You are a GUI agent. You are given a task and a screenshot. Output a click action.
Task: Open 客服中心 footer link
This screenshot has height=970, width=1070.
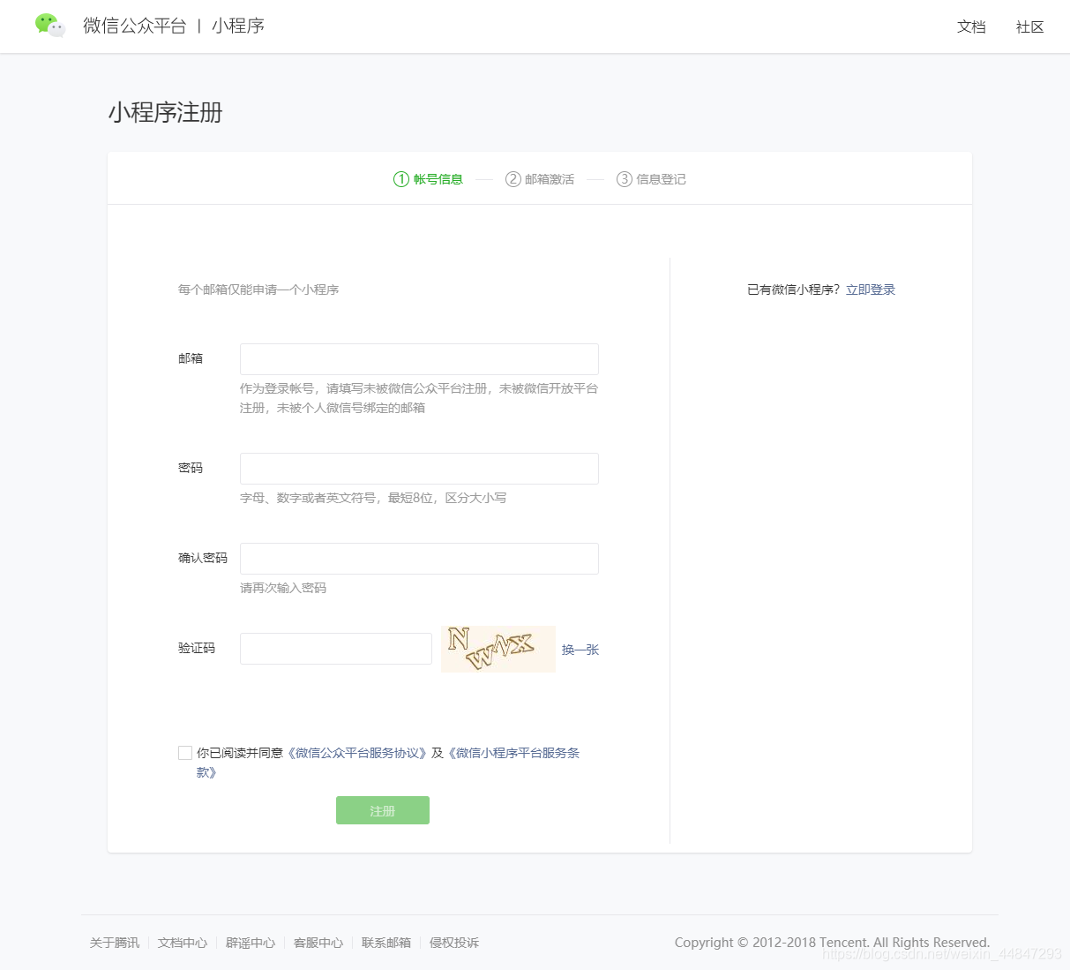(x=318, y=943)
